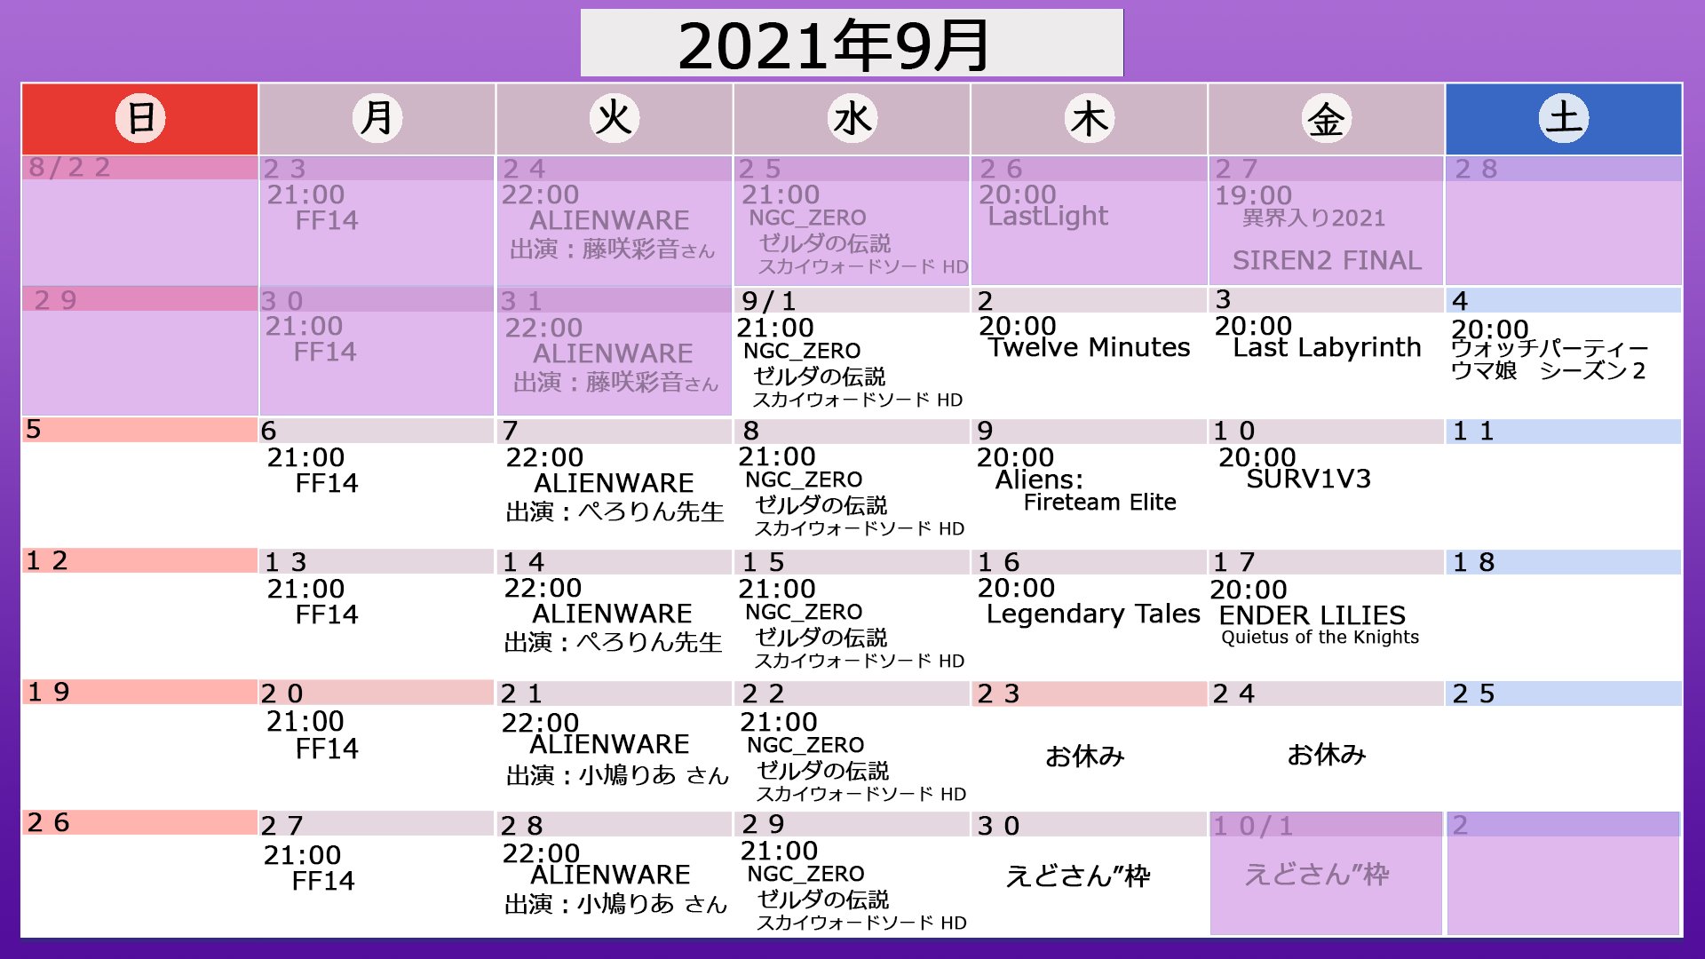Click the Sunday 日 circle icon
The height and width of the screenshot is (959, 1705).
coord(140,118)
